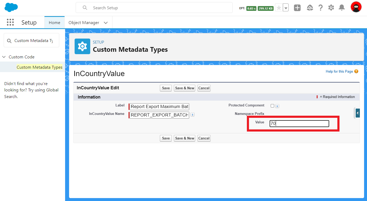Image resolution: width=367 pixels, height=201 pixels.
Task: Click the info icon beside InCountryValue Name
Action: [193, 115]
